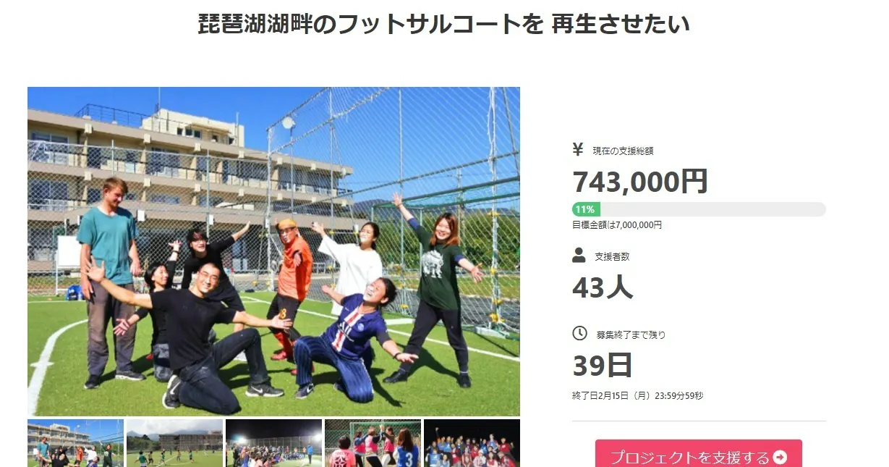This screenshot has width=889, height=467.
Task: View the night floodlight court thumbnail
Action: click(x=273, y=443)
